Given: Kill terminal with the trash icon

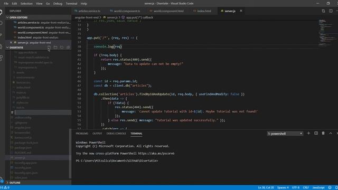Looking at the screenshot, I should (323, 134).
